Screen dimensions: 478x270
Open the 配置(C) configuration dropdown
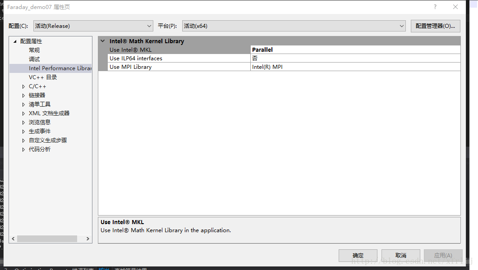(x=93, y=26)
